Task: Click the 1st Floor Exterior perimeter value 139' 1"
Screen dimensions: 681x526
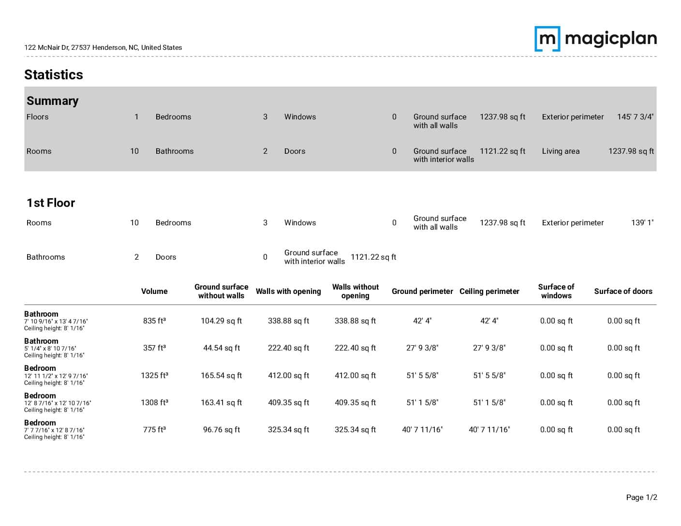Action: [642, 222]
